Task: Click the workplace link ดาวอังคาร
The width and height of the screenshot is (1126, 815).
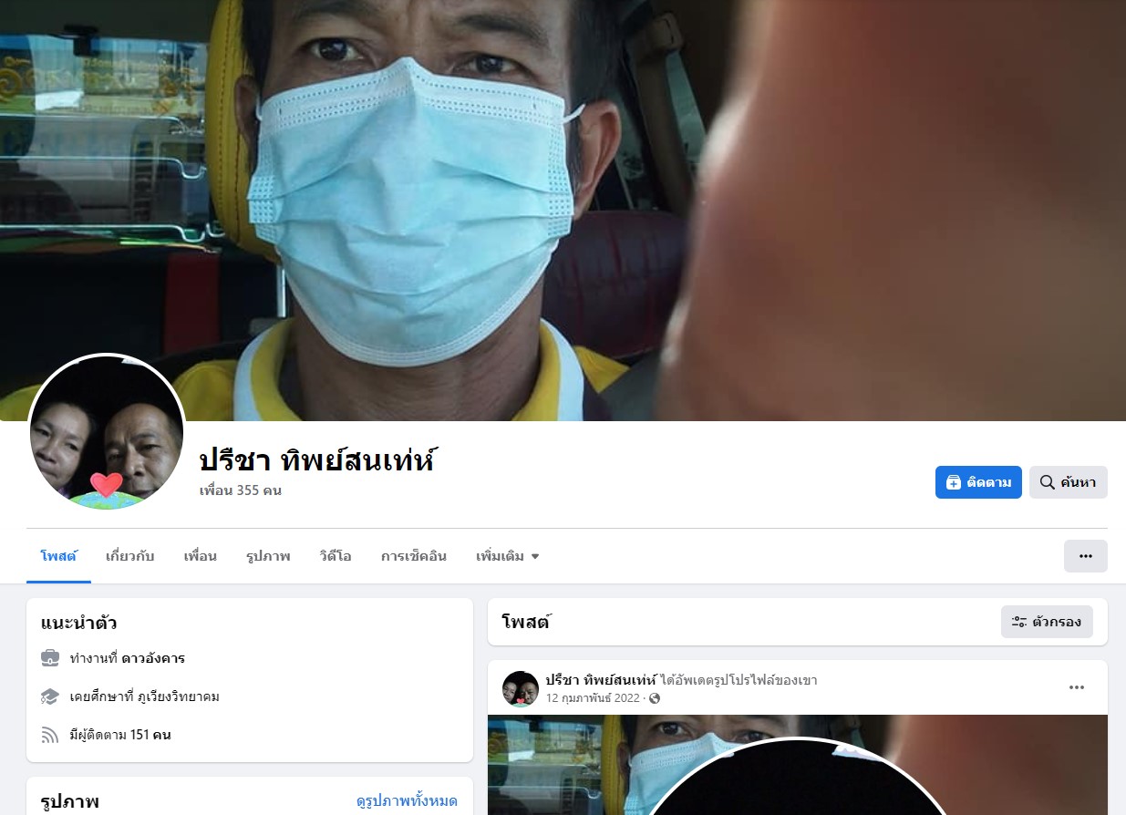Action: point(153,658)
